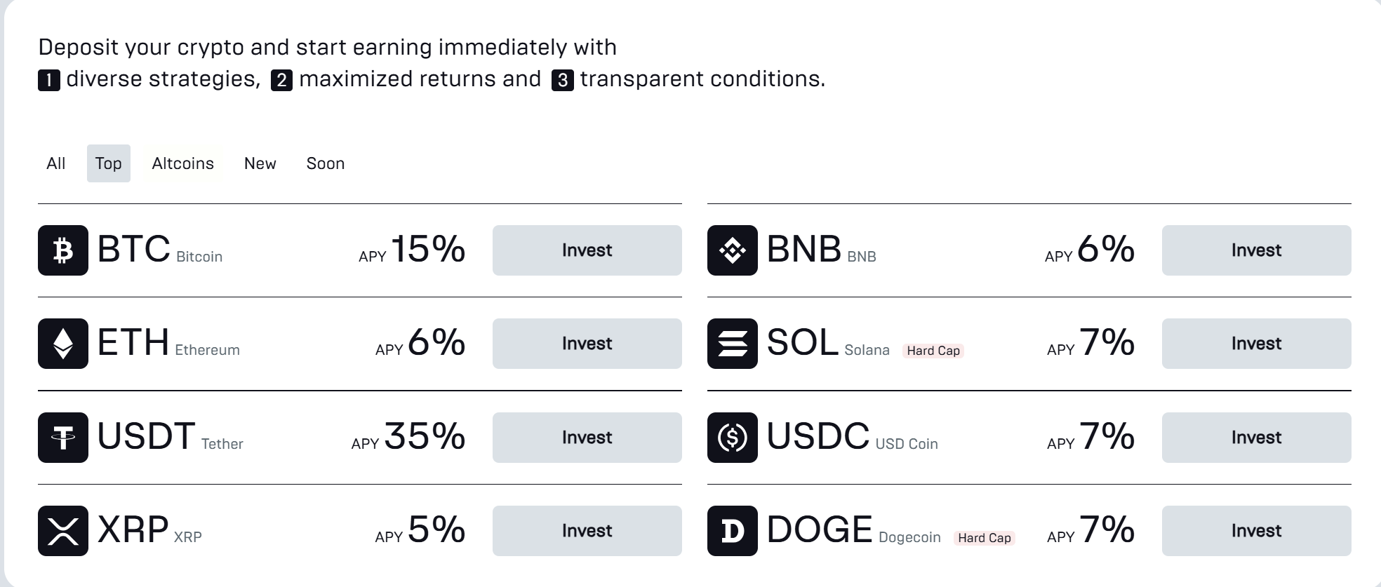The image size is (1381, 587).
Task: Invest in DOGE Dogecoin
Action: [1256, 531]
